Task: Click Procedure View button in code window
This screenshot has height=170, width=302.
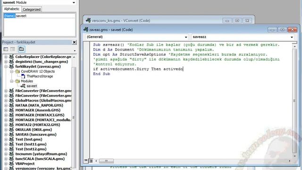Action: (x=86, y=161)
